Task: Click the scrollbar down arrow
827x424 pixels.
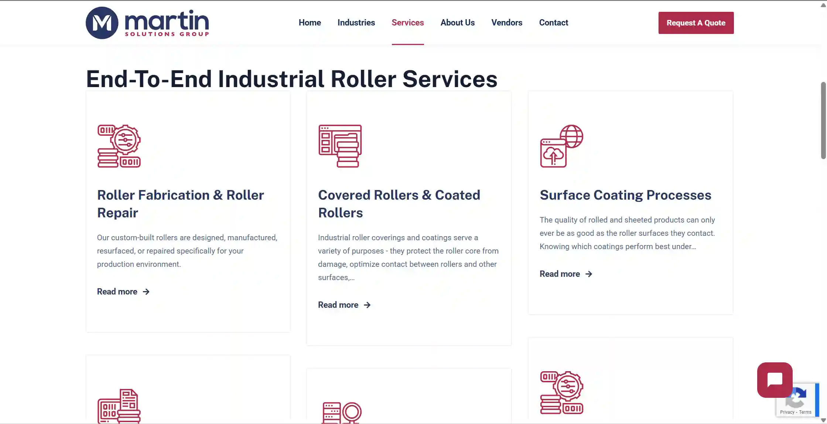Action: point(823,420)
